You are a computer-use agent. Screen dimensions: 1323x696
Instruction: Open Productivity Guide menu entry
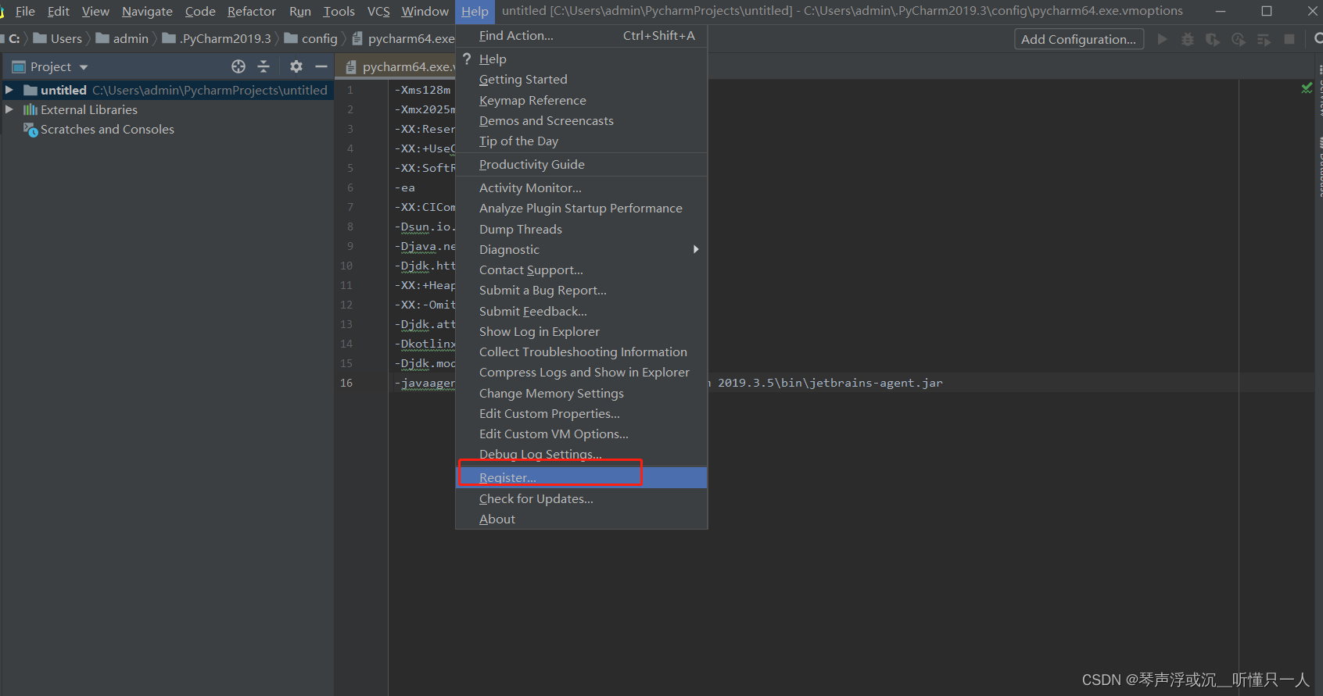[581, 164]
